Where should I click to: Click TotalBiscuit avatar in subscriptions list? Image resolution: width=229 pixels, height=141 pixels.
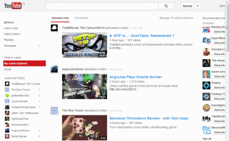[7, 84]
